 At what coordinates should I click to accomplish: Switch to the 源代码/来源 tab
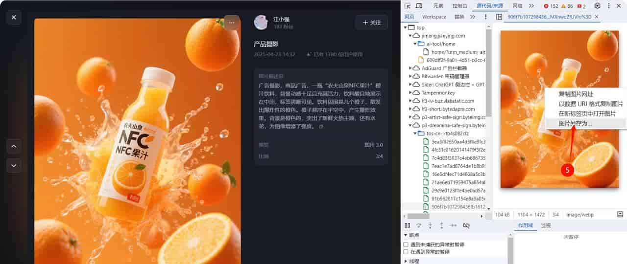[490, 6]
